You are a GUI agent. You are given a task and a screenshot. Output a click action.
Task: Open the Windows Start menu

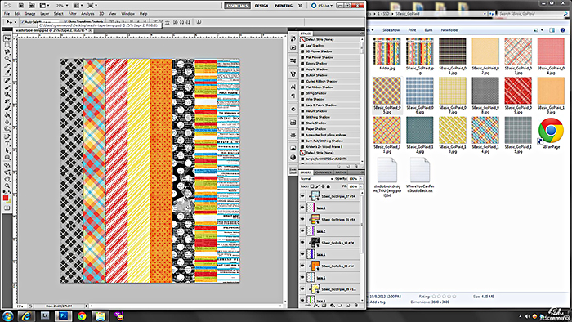(x=8, y=315)
